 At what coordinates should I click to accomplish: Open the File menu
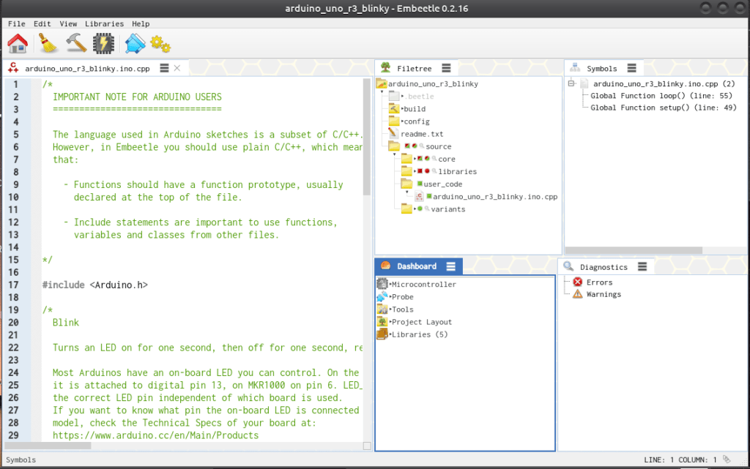coord(17,23)
